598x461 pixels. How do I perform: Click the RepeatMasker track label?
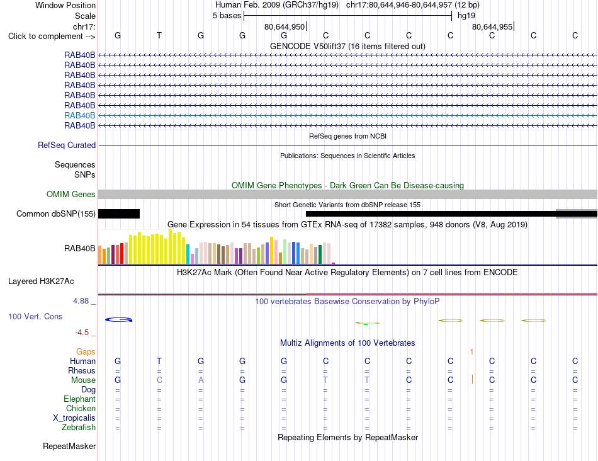[x=69, y=446]
